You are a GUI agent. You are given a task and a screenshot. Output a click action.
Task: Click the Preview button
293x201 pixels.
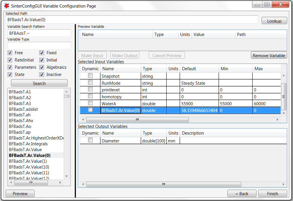pyautogui.click(x=20, y=193)
